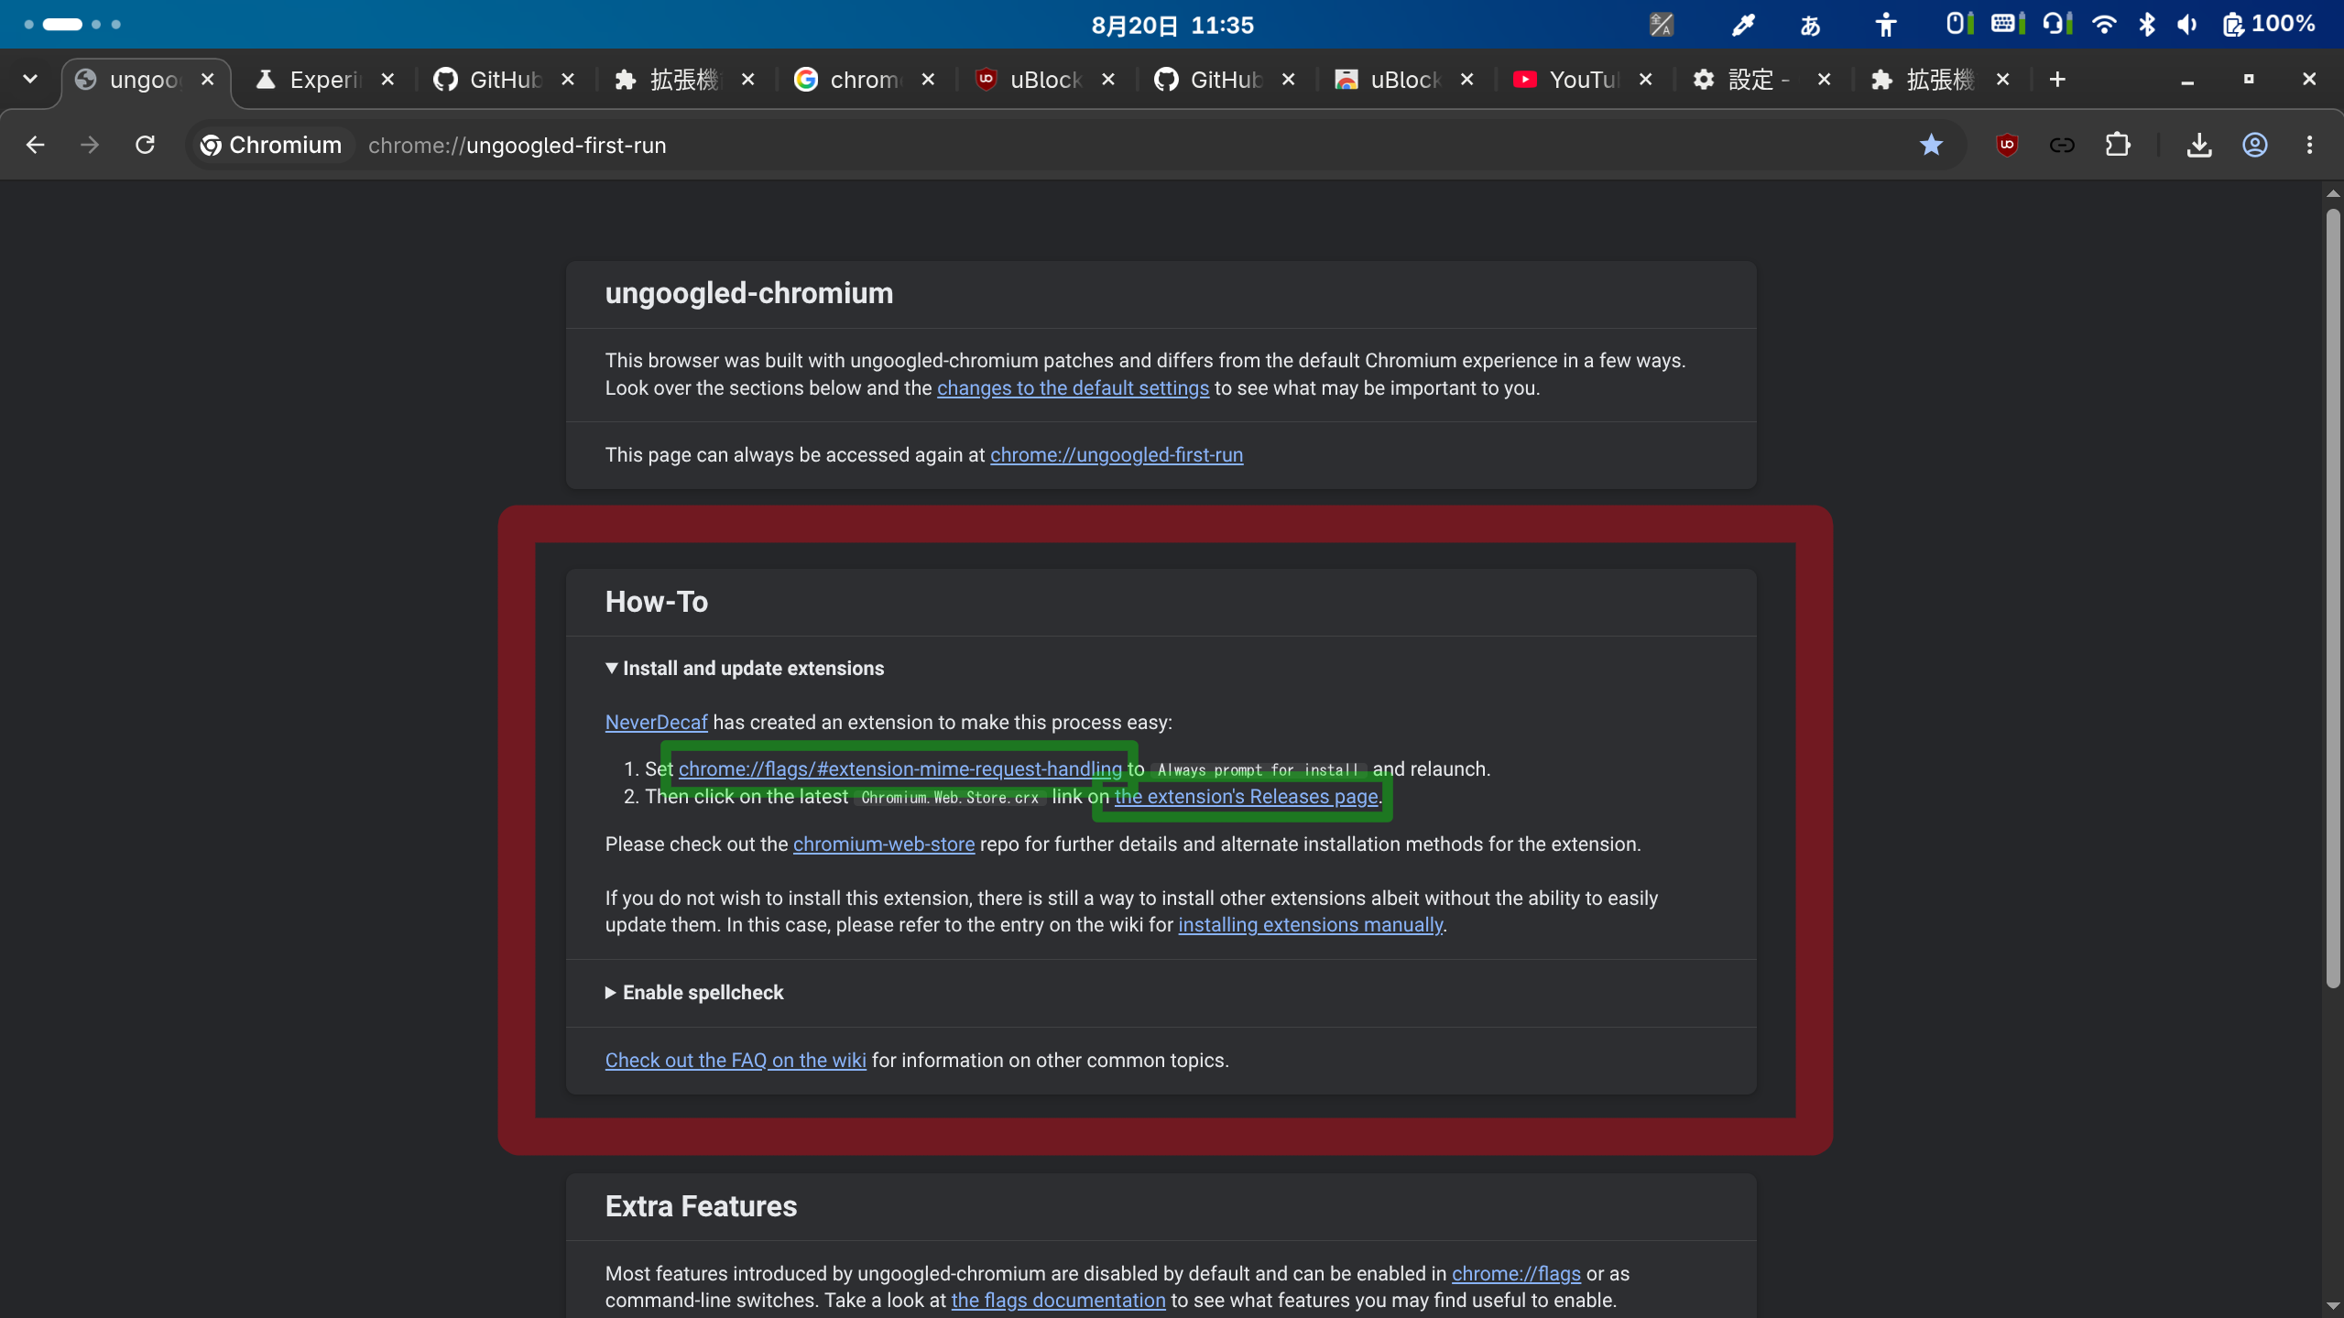
Task: Reload the current page
Action: click(145, 145)
